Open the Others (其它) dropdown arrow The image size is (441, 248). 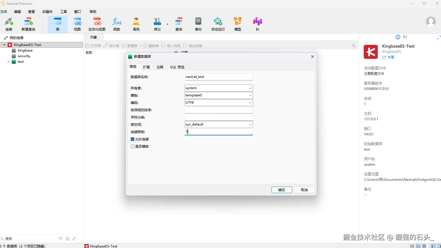coord(167,24)
